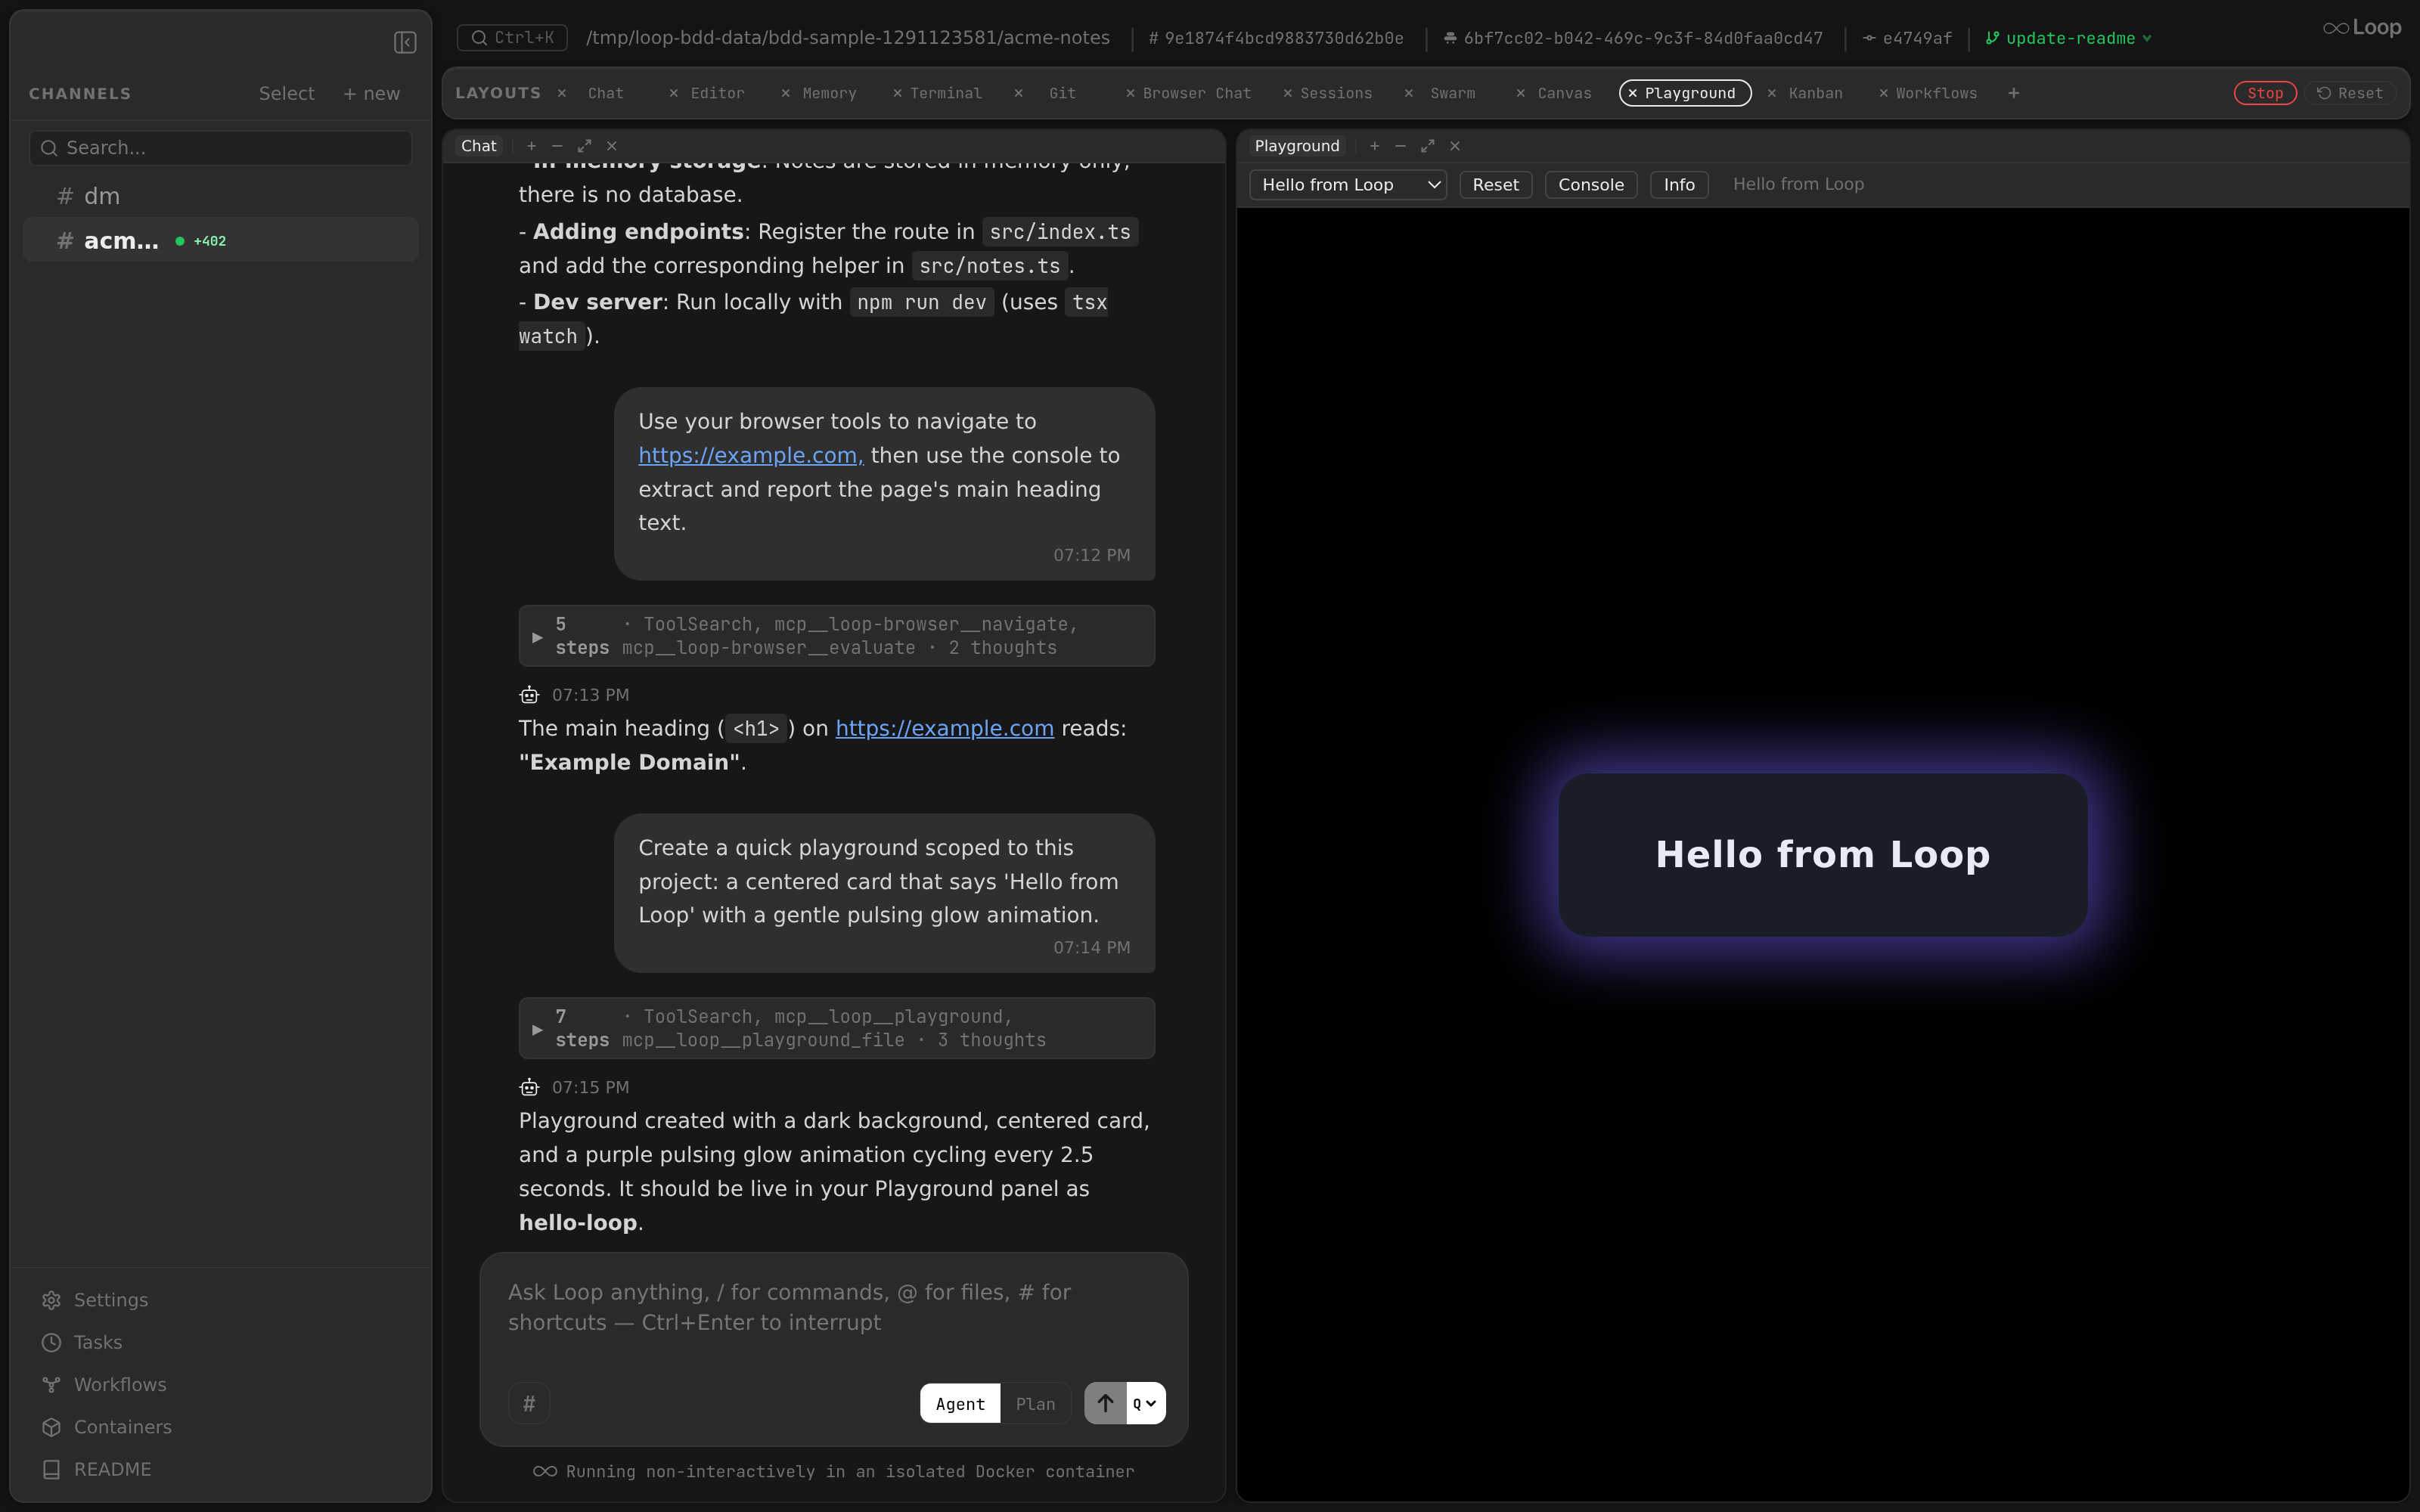
Task: Click the Loop logo top right
Action: [2361, 28]
